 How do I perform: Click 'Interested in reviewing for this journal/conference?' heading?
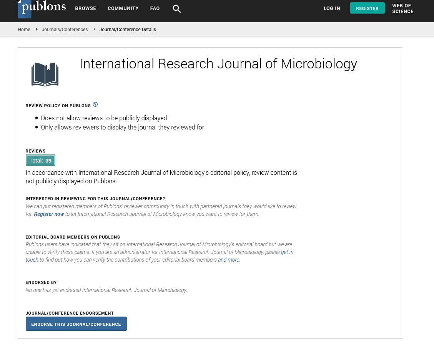[95, 199]
